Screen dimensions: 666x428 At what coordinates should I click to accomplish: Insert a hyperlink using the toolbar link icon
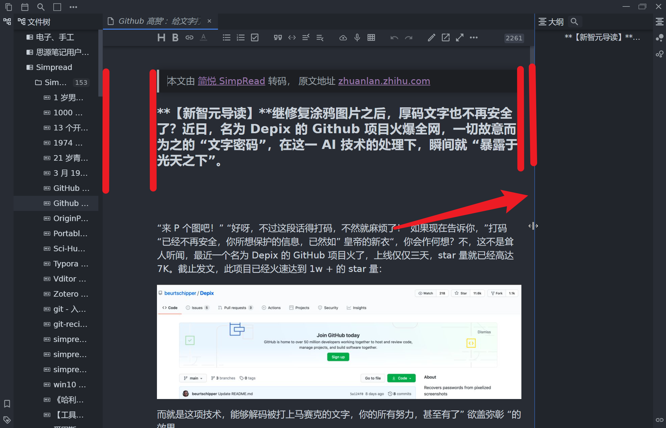pos(189,38)
